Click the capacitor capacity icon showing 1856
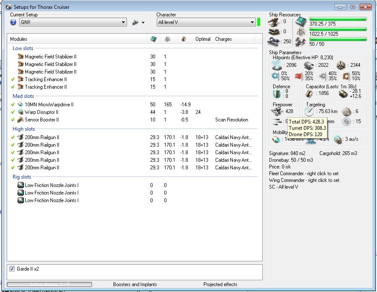This screenshot has height=292, width=377. coord(309,94)
